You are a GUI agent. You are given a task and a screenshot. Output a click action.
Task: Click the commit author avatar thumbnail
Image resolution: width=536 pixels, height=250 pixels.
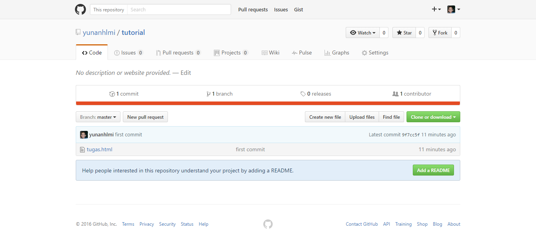click(x=84, y=134)
